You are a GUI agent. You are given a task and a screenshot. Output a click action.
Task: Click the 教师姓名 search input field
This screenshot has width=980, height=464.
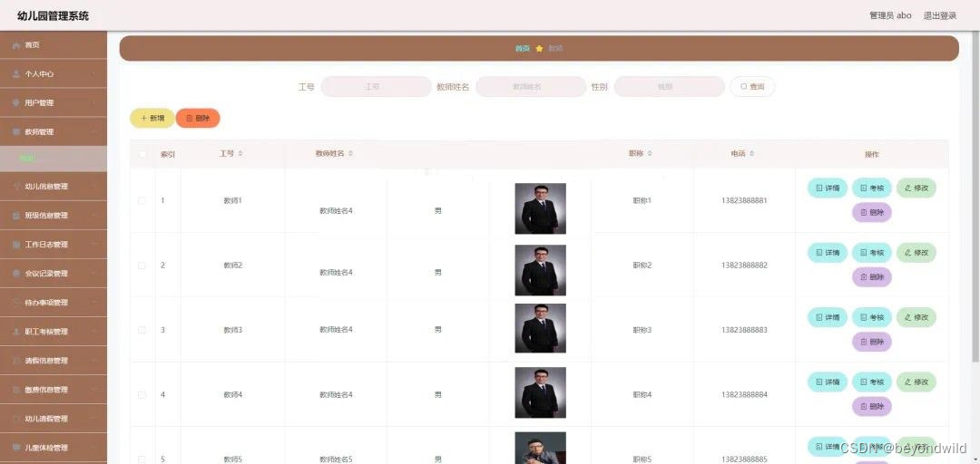pyautogui.click(x=531, y=87)
